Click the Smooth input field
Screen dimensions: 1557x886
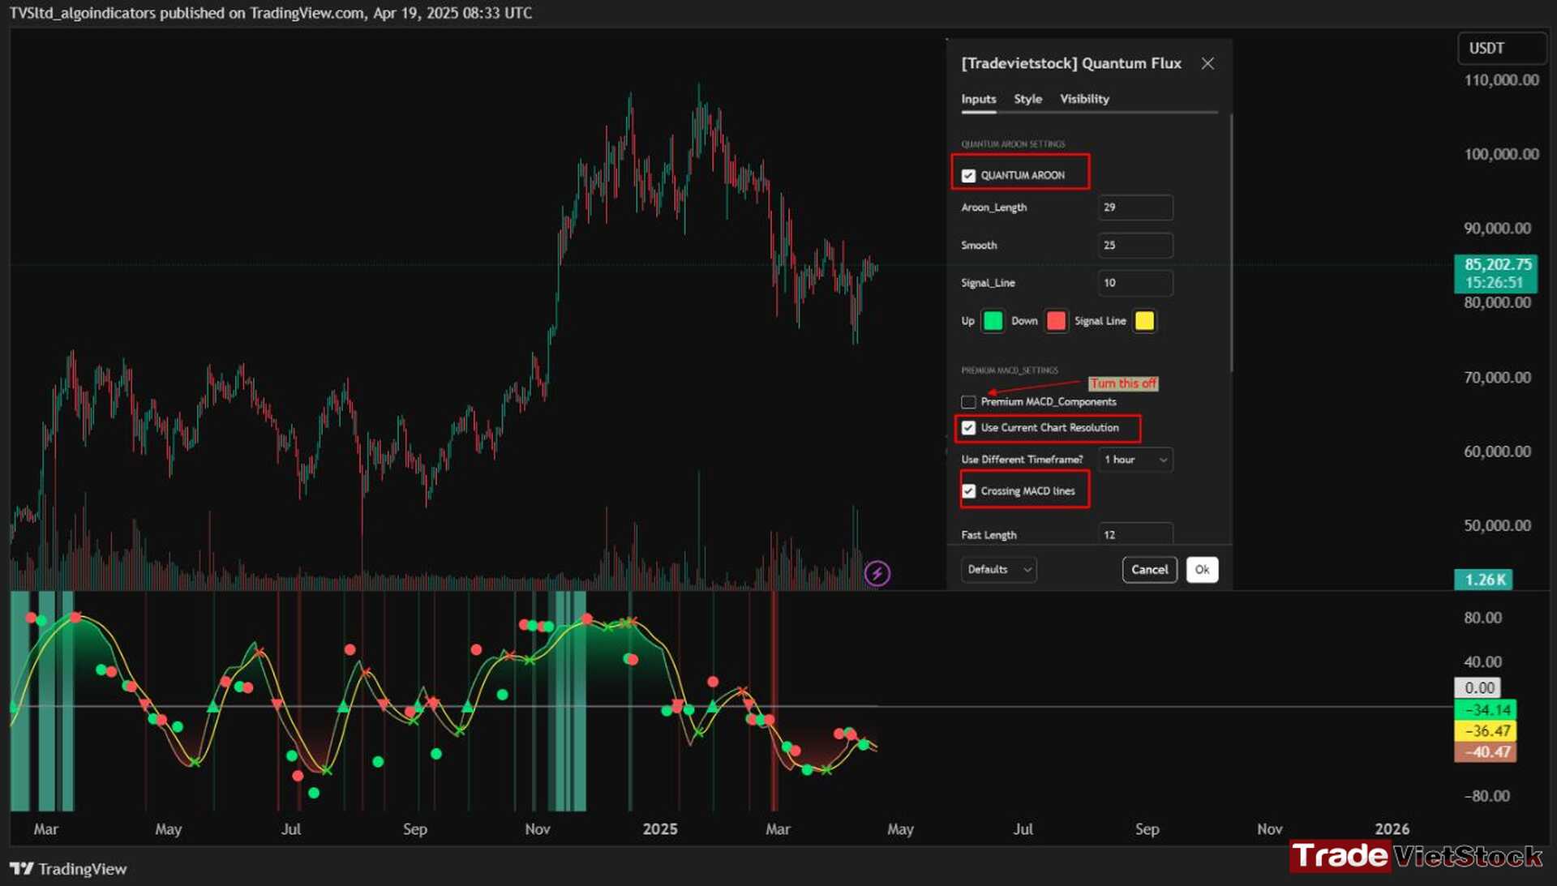(1135, 246)
